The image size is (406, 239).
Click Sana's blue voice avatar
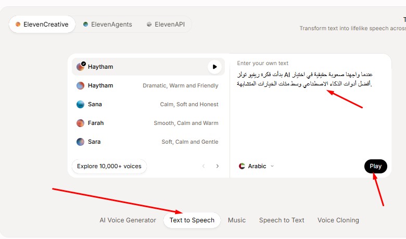(x=80, y=104)
